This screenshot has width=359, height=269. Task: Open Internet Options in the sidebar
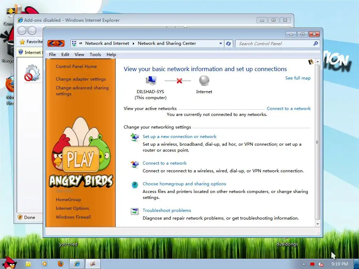(72, 208)
